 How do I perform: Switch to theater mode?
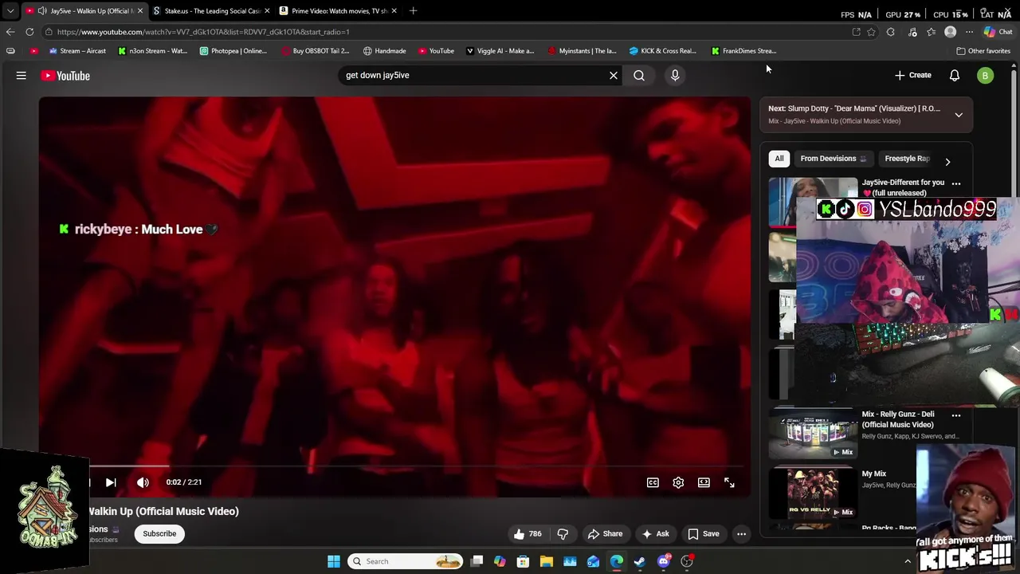click(x=704, y=482)
